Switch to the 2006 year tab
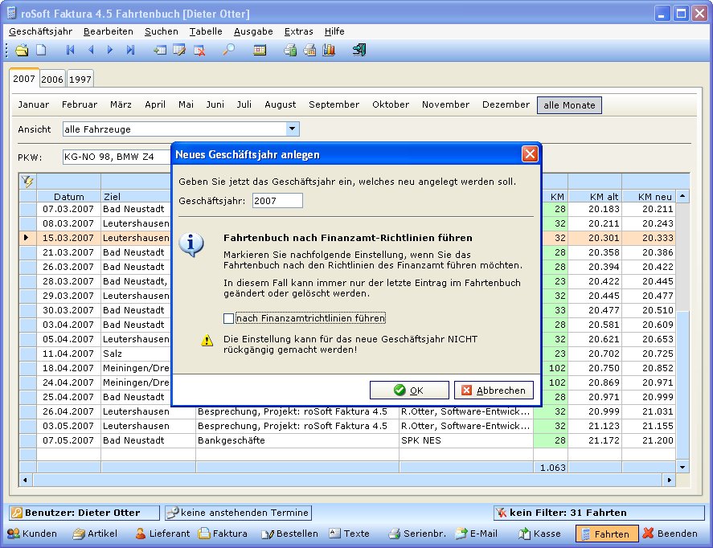Screen dimensions: 713x548 pyautogui.click(x=52, y=79)
